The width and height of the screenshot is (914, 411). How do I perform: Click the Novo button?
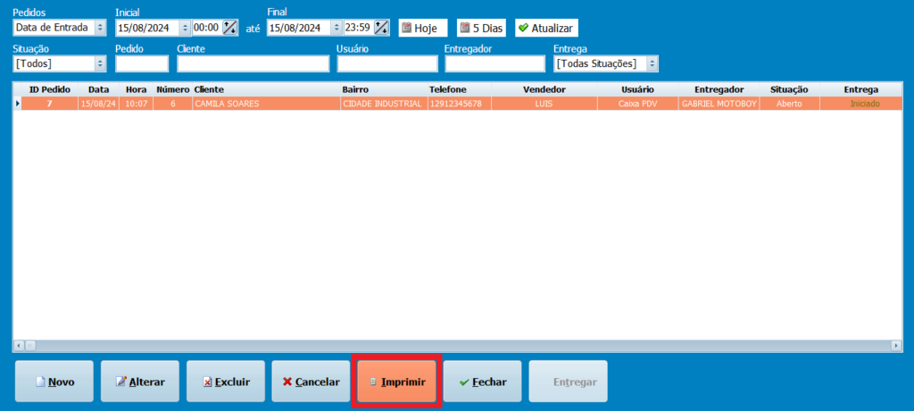pos(54,382)
